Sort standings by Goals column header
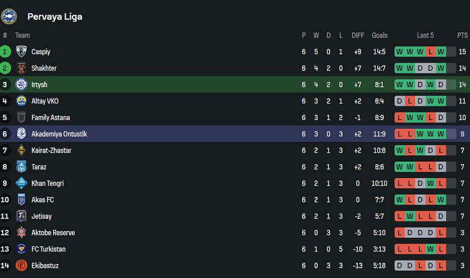This screenshot has height=278, width=470. click(380, 36)
